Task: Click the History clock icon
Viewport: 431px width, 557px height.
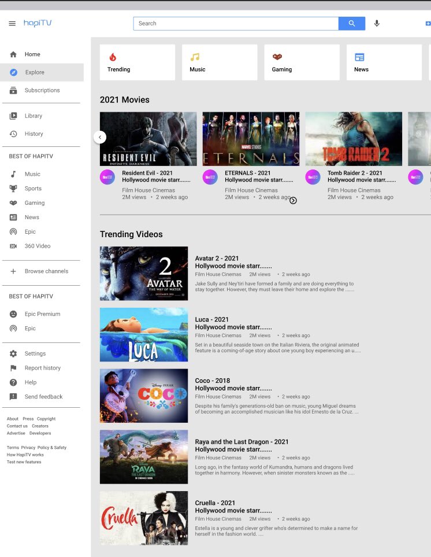Action: click(x=13, y=134)
